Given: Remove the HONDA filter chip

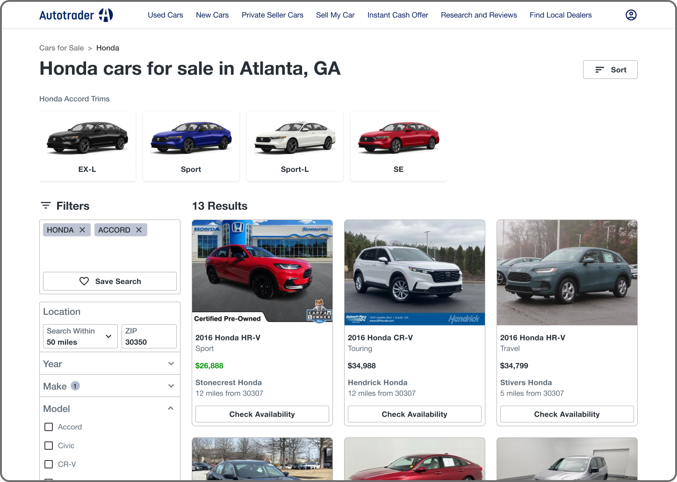Looking at the screenshot, I should (82, 230).
